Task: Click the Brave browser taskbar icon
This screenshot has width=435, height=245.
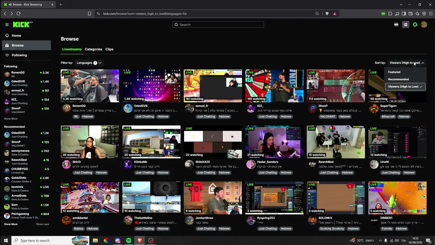Action: point(140,241)
